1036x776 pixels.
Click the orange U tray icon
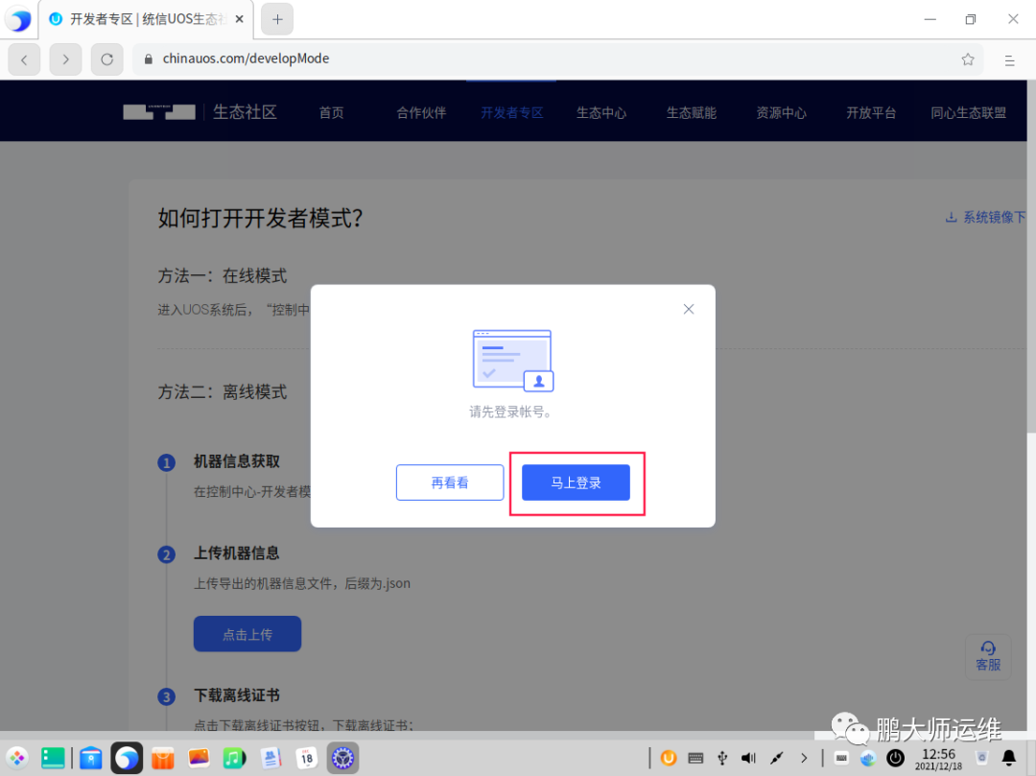tap(669, 758)
